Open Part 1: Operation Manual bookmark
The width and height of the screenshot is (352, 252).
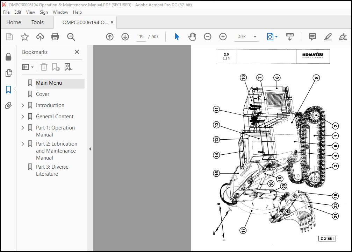(55, 131)
